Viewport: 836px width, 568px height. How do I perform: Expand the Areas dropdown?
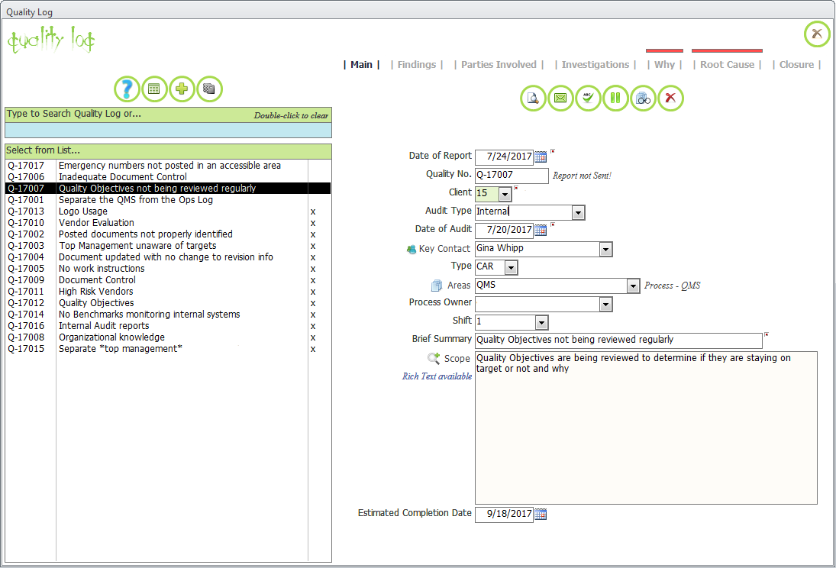click(x=633, y=286)
